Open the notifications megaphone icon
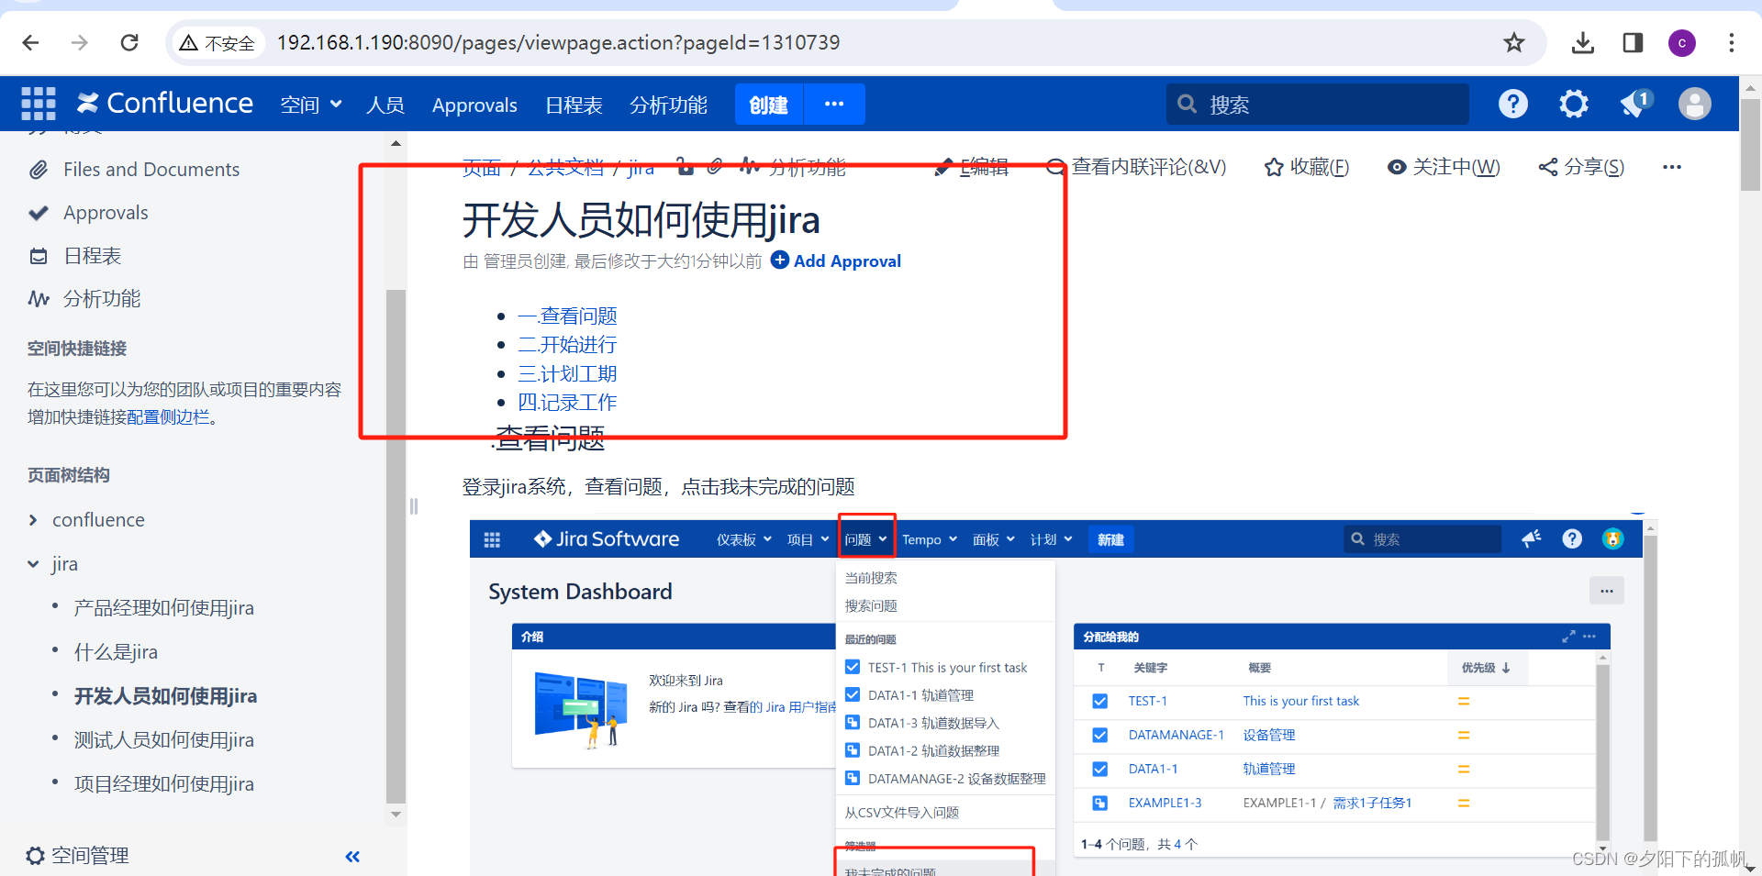 1634,104
